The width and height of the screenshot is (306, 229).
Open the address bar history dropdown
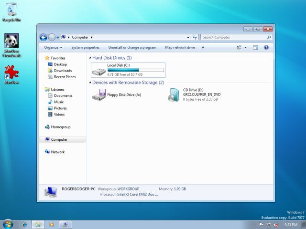(x=188, y=37)
